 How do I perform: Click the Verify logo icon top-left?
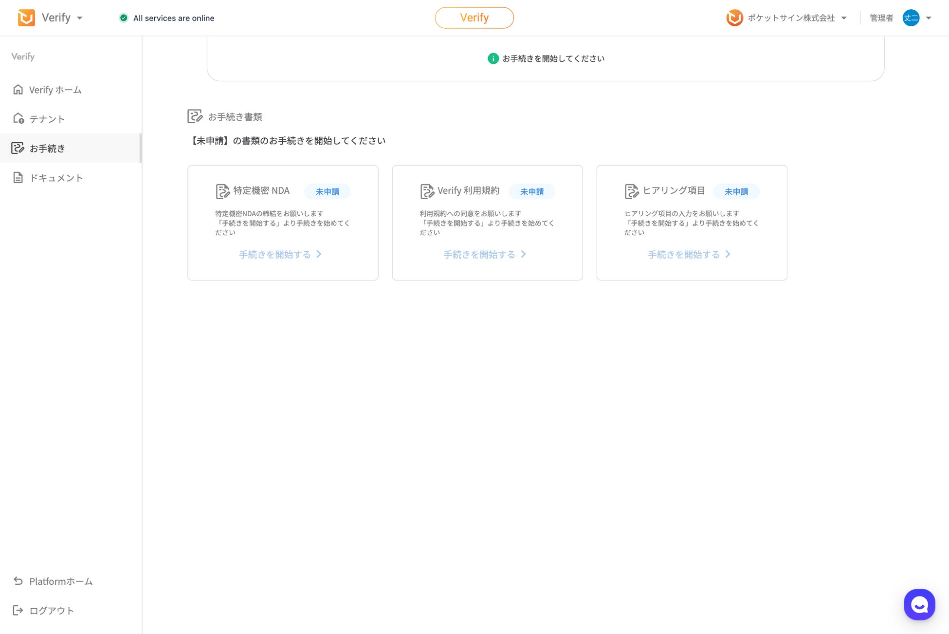(26, 18)
